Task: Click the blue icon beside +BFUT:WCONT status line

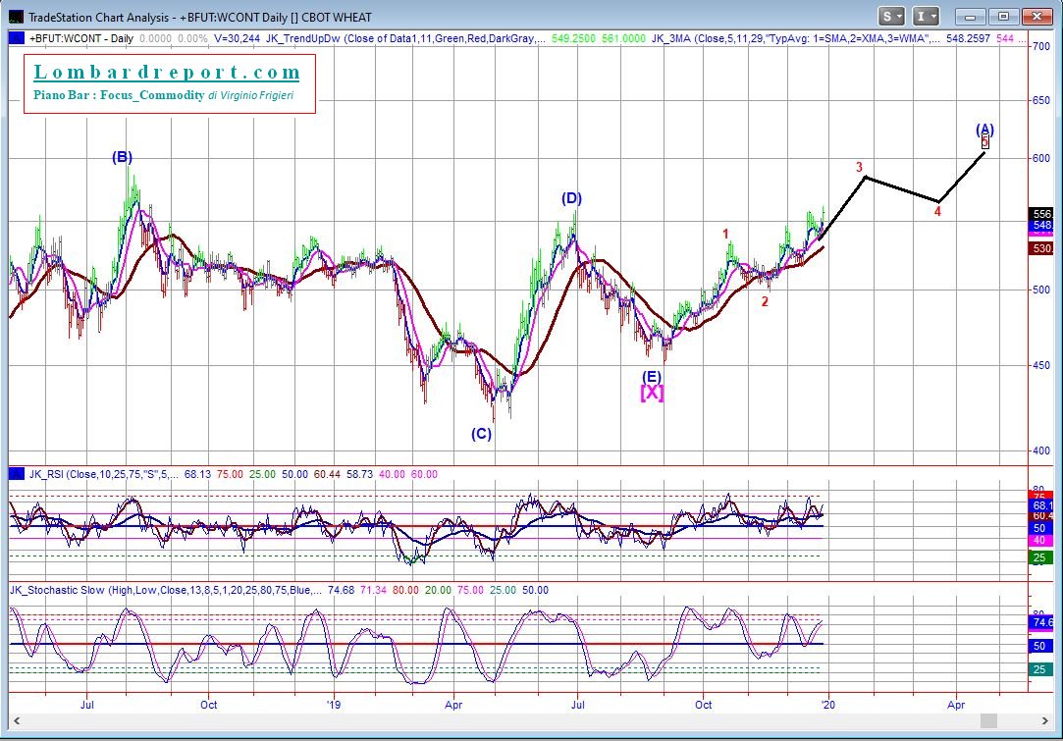Action: [16, 38]
